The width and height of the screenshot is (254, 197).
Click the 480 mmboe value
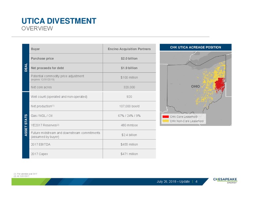click(x=129, y=125)
